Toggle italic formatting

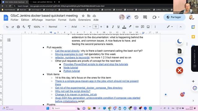(x=113, y=27)
